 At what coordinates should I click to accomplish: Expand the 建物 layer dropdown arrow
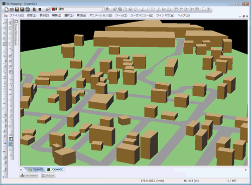tap(102, 9)
